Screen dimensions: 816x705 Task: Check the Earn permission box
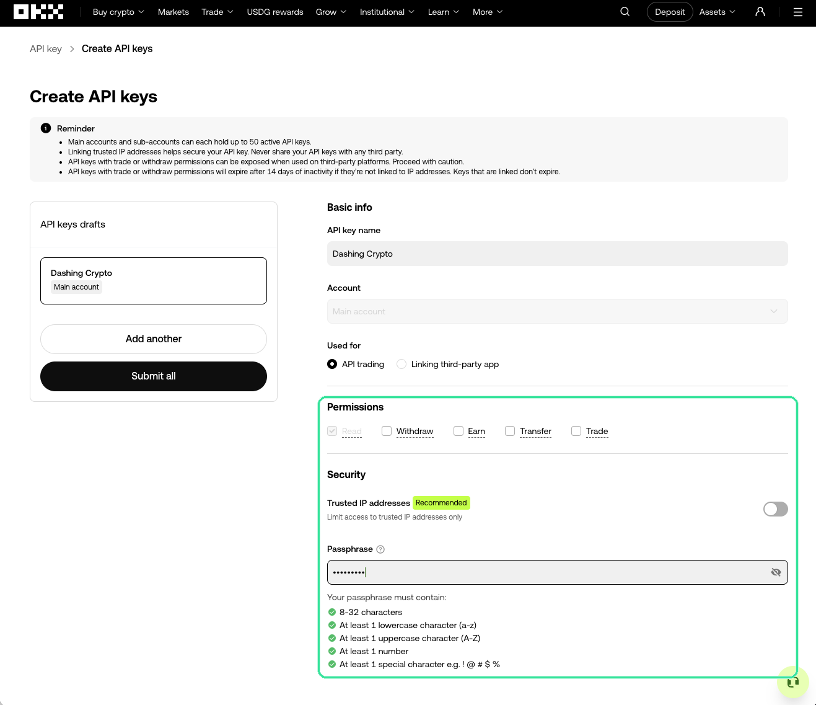458,431
